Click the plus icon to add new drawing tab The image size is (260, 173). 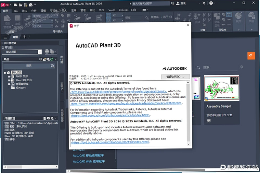click(25, 37)
